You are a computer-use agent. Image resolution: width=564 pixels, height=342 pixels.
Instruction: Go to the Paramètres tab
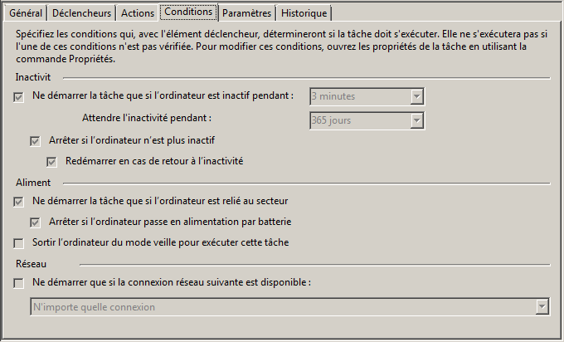(x=246, y=13)
